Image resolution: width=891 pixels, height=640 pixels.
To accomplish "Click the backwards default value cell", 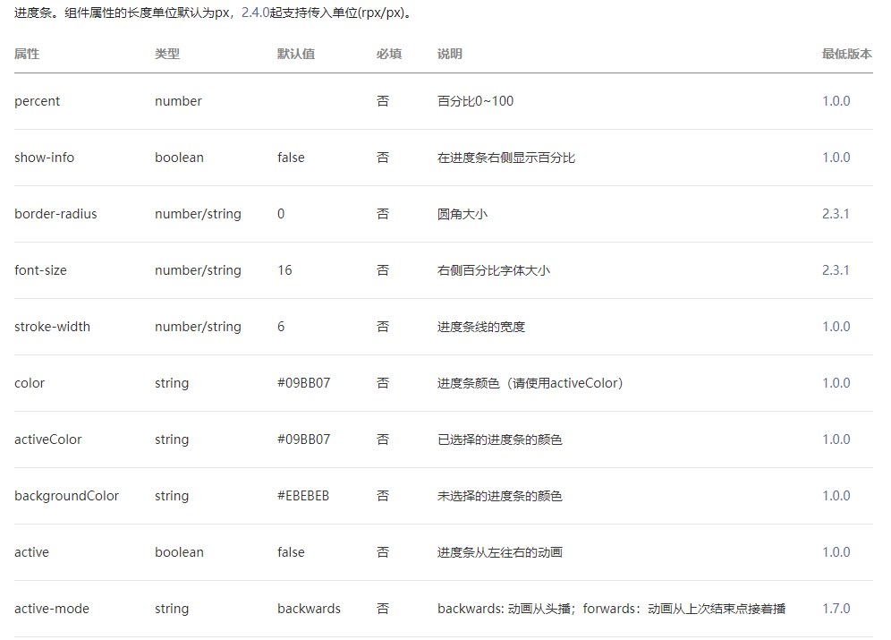I will 309,608.
